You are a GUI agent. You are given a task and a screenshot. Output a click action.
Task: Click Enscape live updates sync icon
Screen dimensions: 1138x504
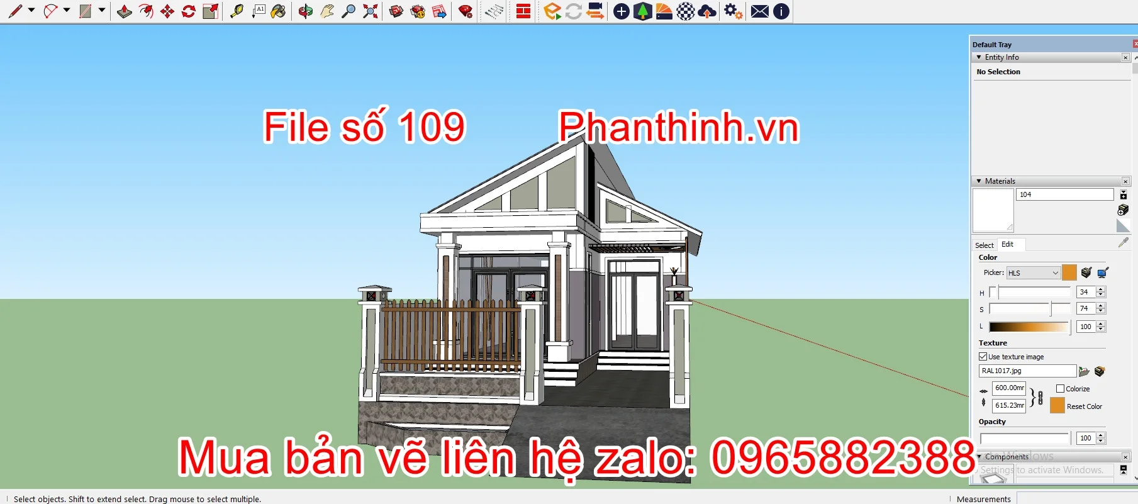(574, 11)
